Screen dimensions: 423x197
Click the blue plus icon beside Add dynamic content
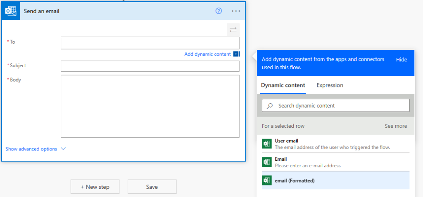(236, 54)
